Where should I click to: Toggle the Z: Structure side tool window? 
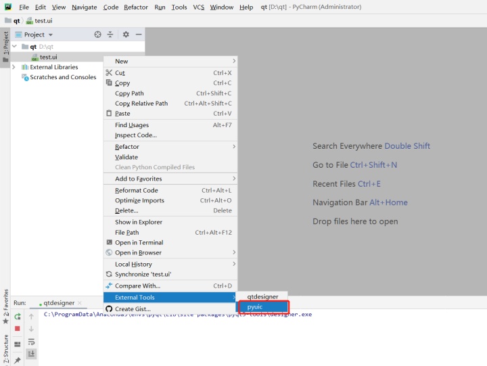(6, 348)
